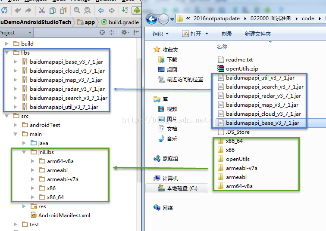This screenshot has width=326, height=231.
Task: Select the test folder in Project tree
Action: (31, 225)
